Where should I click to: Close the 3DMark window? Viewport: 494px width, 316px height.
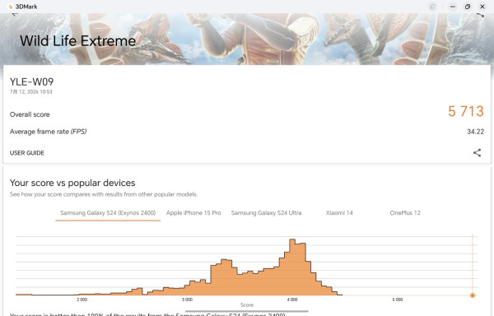(482, 7)
